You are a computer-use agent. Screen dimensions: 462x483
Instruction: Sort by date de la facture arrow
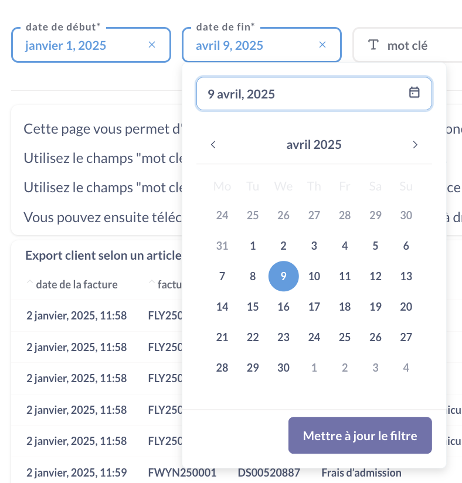(29, 282)
